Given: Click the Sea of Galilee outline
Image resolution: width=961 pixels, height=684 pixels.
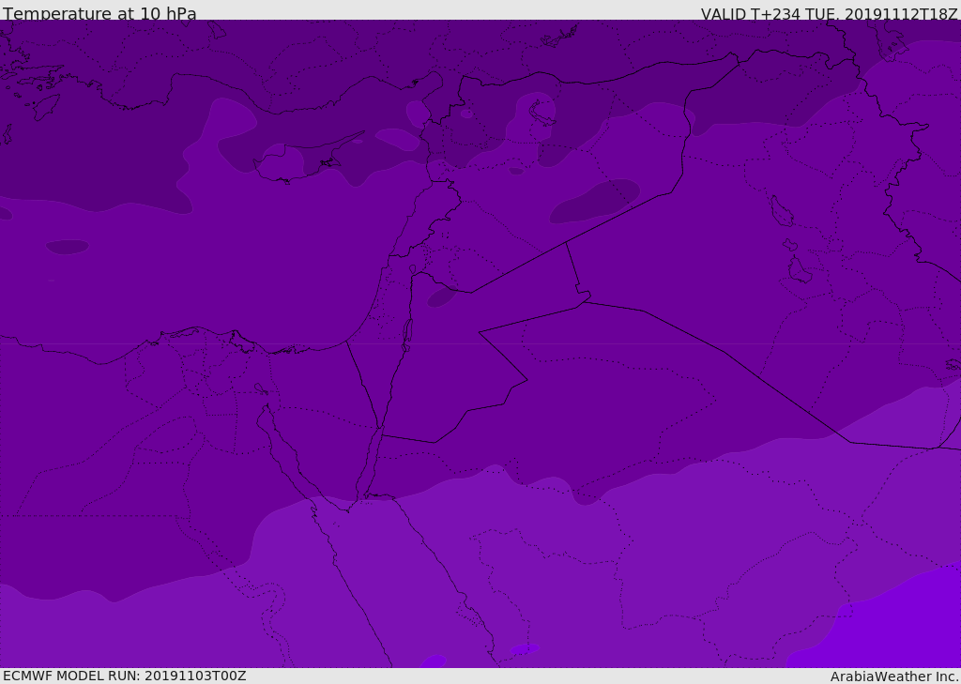Looking at the screenshot, I should 412,269.
